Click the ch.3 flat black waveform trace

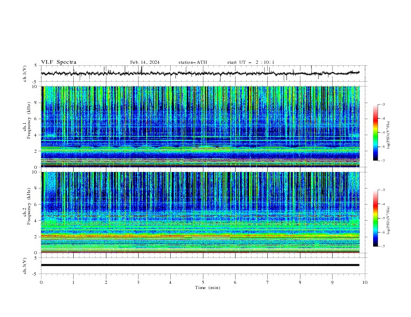pos(200,265)
